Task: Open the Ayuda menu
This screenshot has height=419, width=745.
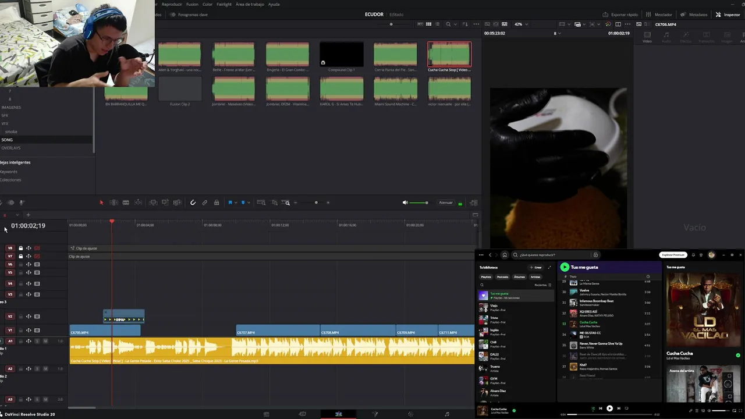Action: pyautogui.click(x=274, y=4)
